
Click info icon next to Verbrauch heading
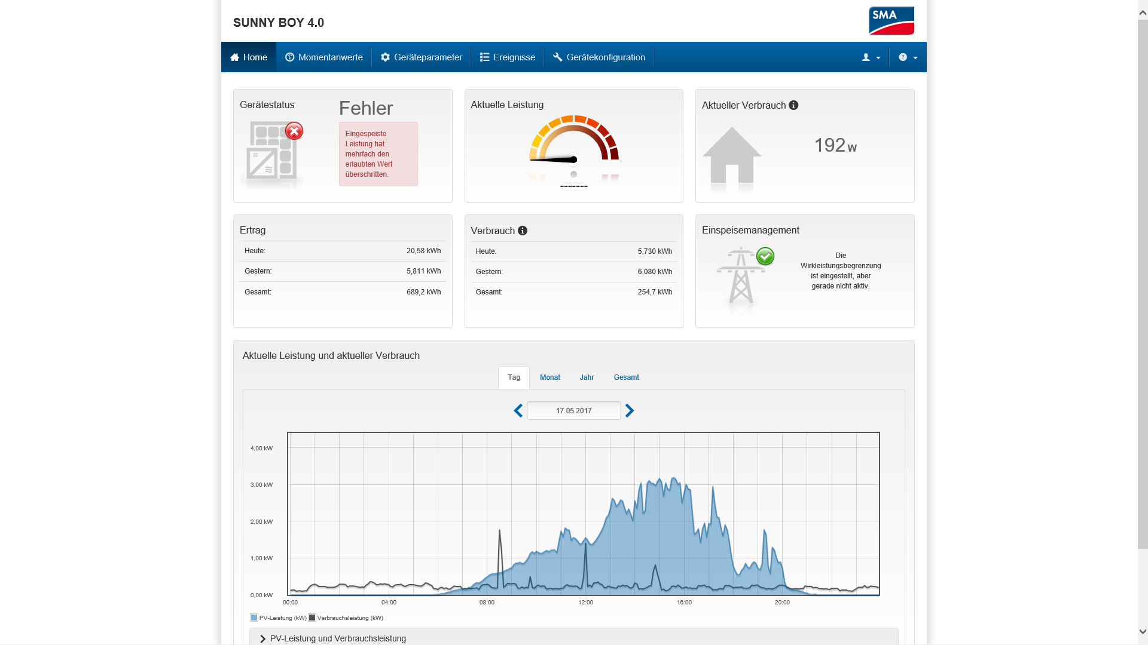click(x=523, y=231)
